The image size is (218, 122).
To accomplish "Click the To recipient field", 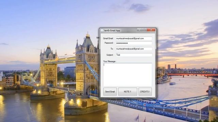I will coord(134,49).
